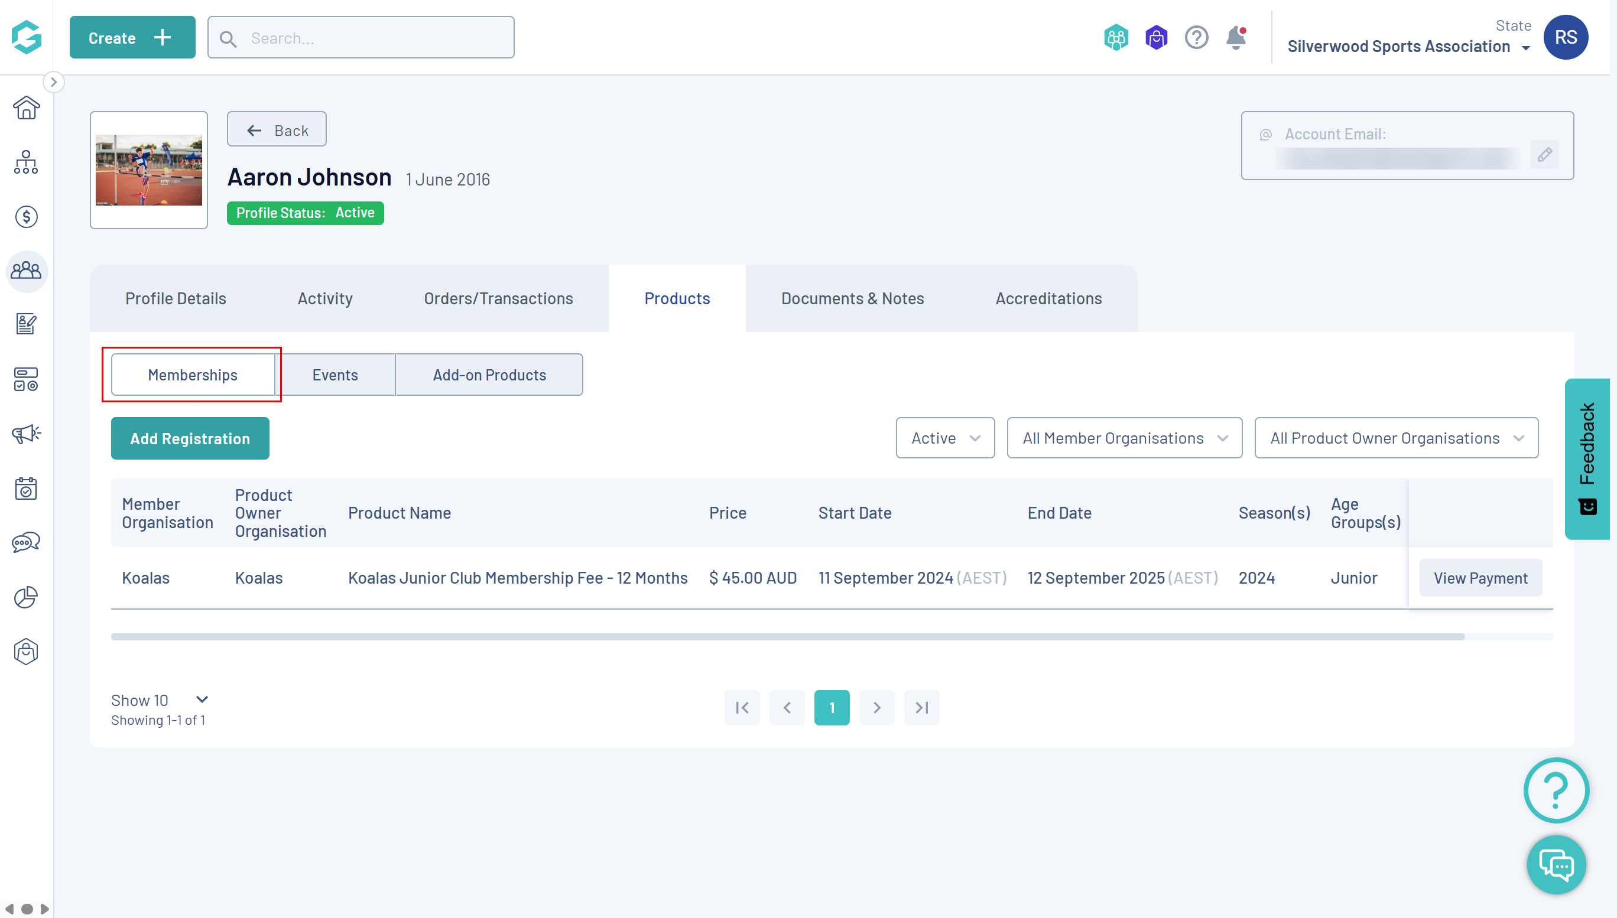This screenshot has height=918, width=1617.
Task: Open the help question mark in top bar
Action: click(1196, 38)
